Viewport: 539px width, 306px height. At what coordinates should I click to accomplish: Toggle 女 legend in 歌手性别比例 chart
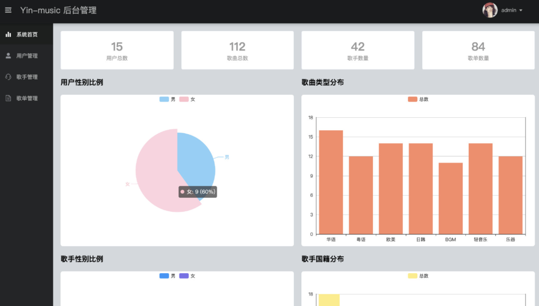coord(187,276)
